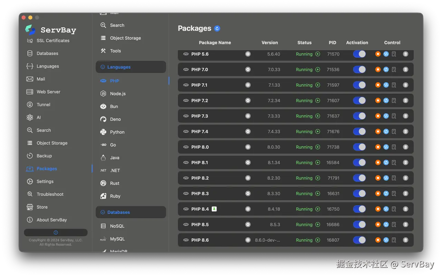Restart the PHP 7.2 service
The image size is (442, 277).
tap(386, 101)
